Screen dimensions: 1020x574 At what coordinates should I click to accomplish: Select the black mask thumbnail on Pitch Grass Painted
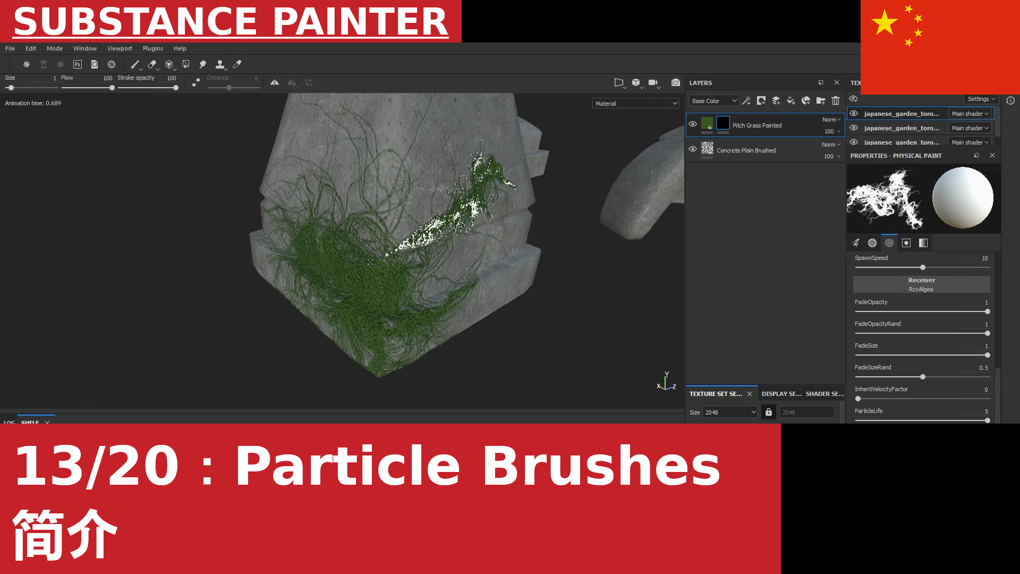pyautogui.click(x=723, y=123)
